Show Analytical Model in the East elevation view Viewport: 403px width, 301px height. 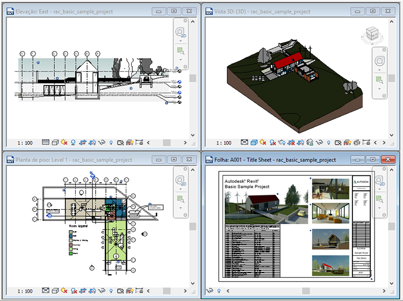tap(130, 142)
